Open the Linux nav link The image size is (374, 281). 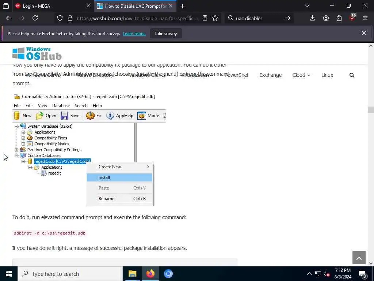point(327,75)
